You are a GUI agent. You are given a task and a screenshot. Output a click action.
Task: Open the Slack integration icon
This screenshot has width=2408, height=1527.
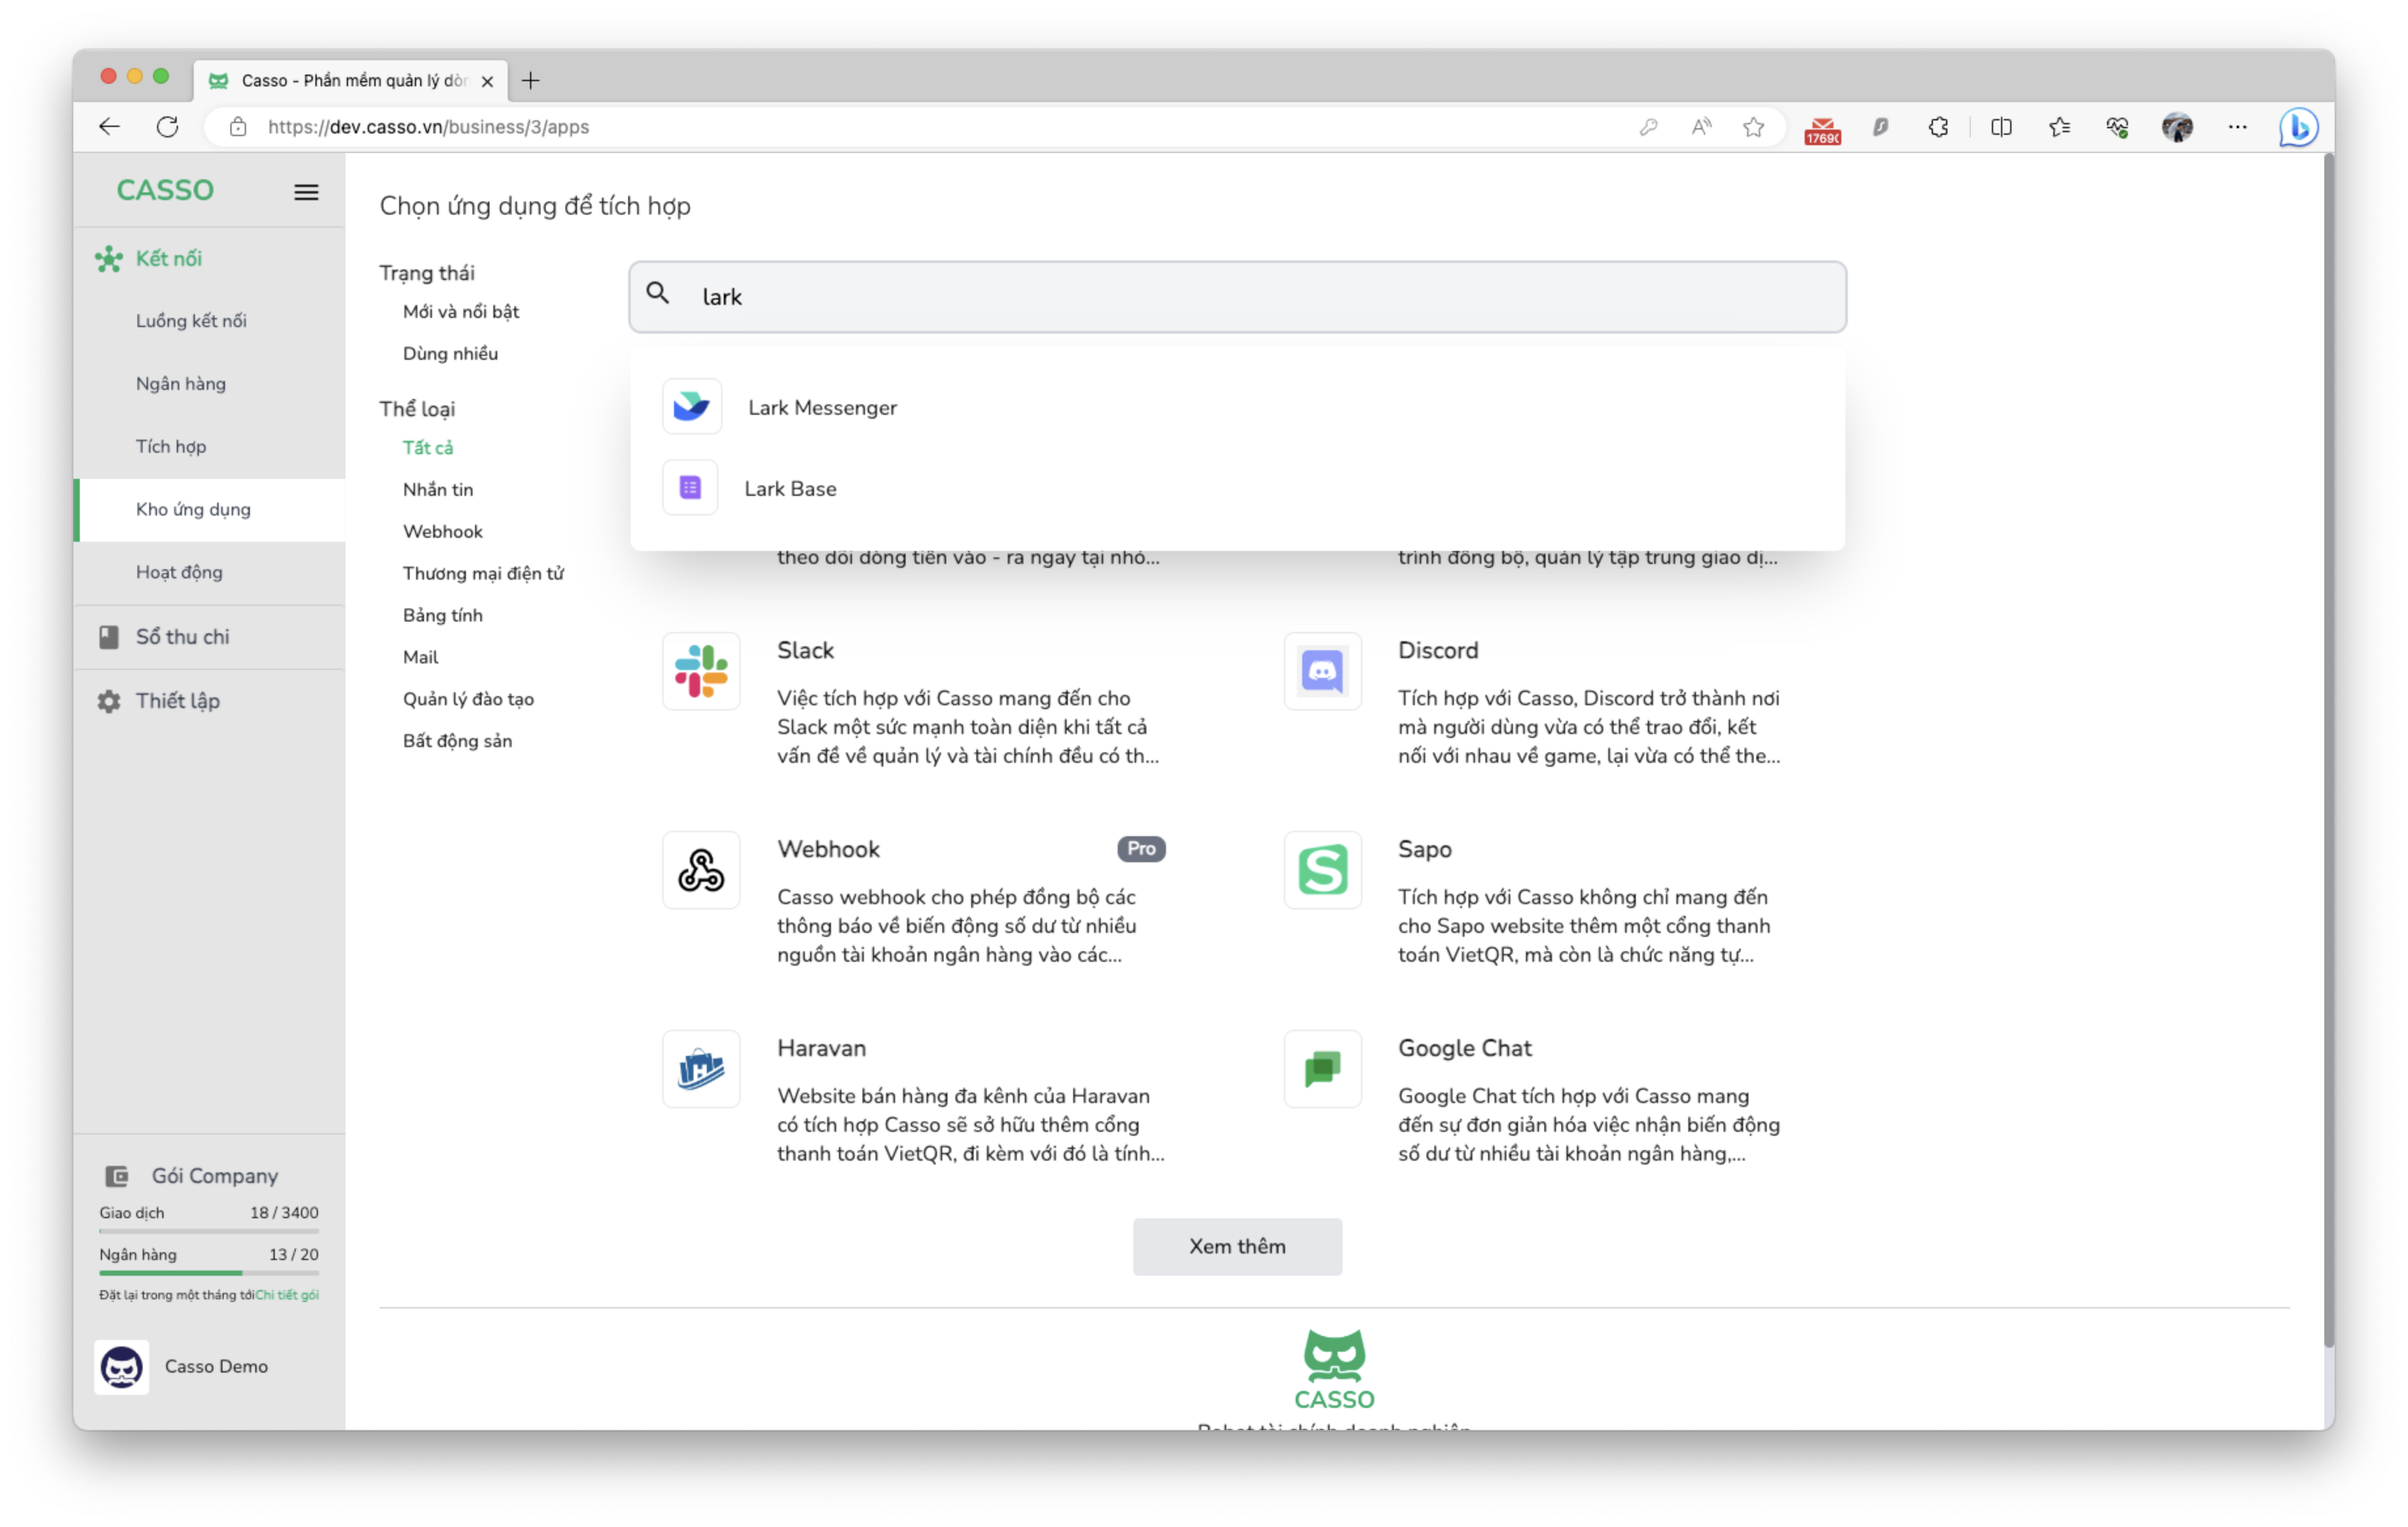(x=701, y=671)
